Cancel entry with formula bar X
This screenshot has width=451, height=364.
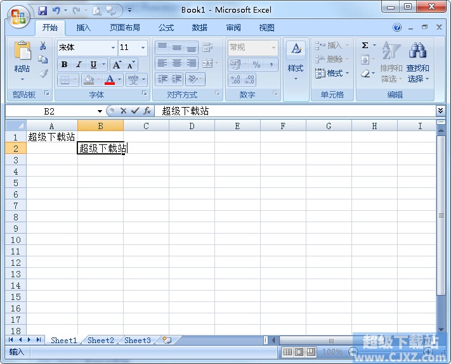[x=124, y=111]
